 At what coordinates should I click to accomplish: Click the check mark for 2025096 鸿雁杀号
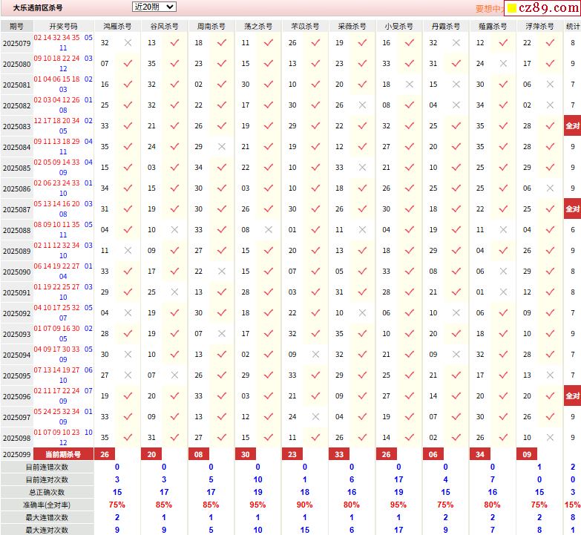click(x=128, y=395)
